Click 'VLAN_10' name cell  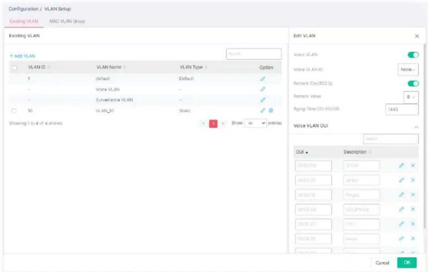click(105, 111)
